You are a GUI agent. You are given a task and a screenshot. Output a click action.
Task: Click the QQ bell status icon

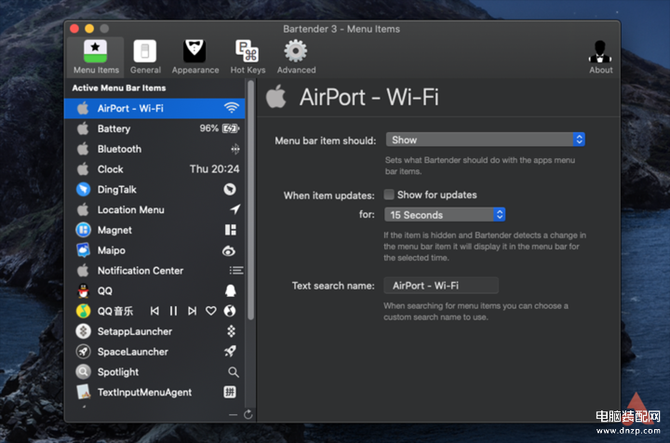[x=231, y=290]
